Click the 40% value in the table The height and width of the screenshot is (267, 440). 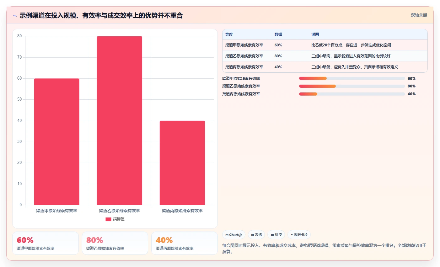(278, 67)
